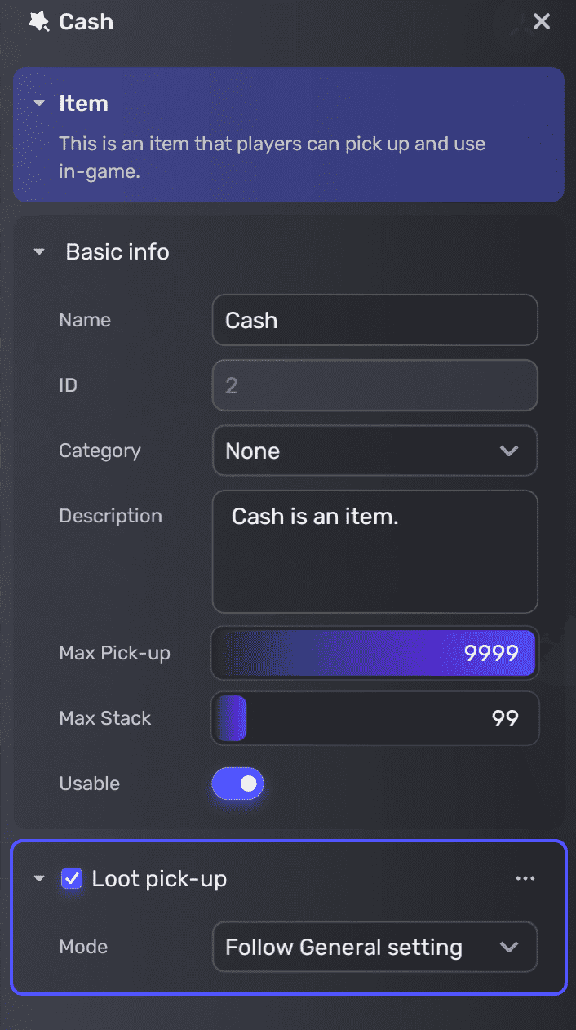This screenshot has width=576, height=1030.
Task: Click the Cash title in the header
Action: [86, 22]
